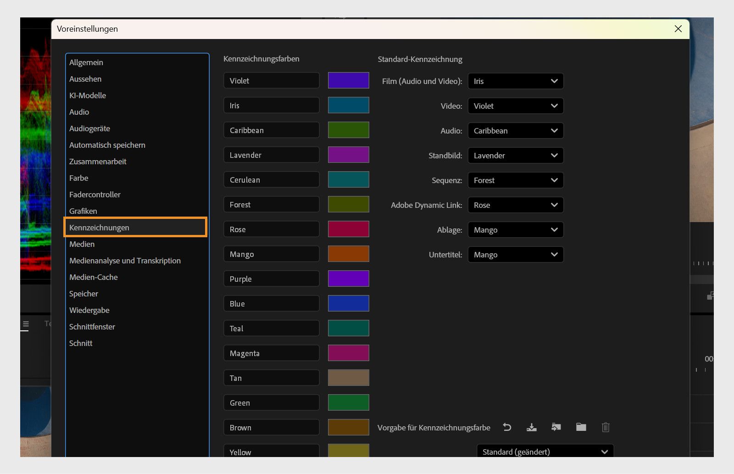Screen dimensions: 734x474
Task: Open the Ablage label dropdown
Action: (516, 230)
